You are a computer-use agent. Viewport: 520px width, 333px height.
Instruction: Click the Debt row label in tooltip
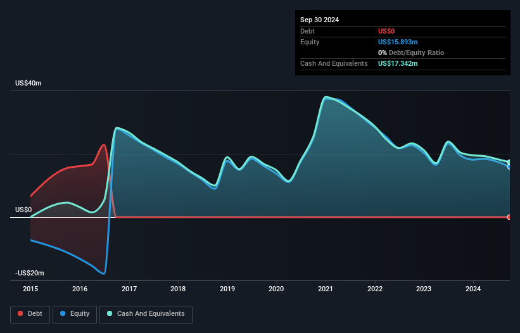(x=307, y=31)
